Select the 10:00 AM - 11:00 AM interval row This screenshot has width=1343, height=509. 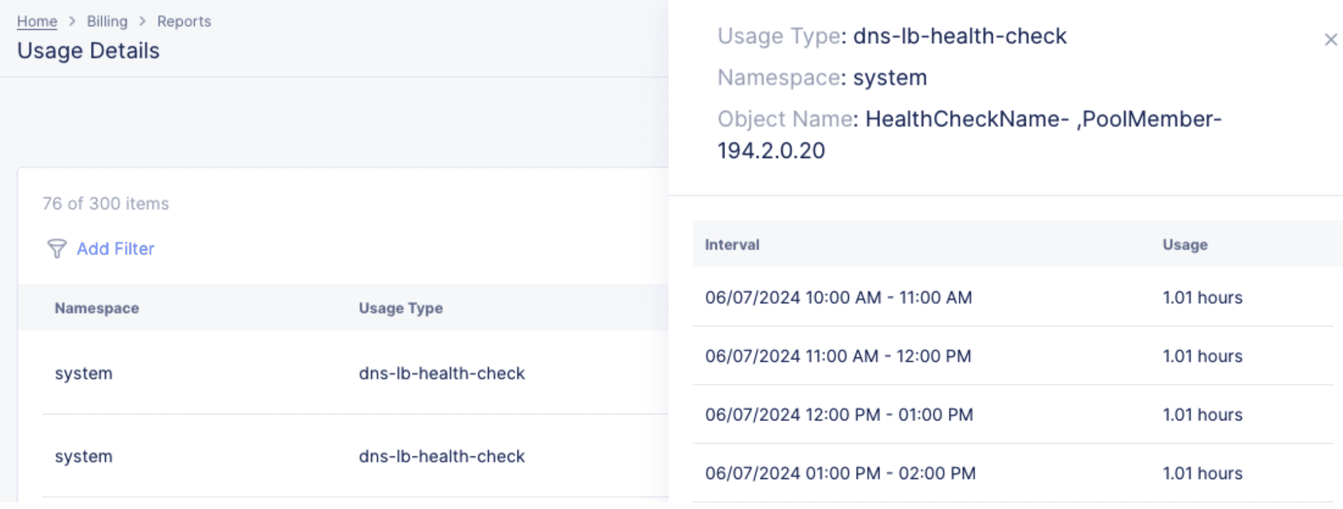tap(838, 298)
